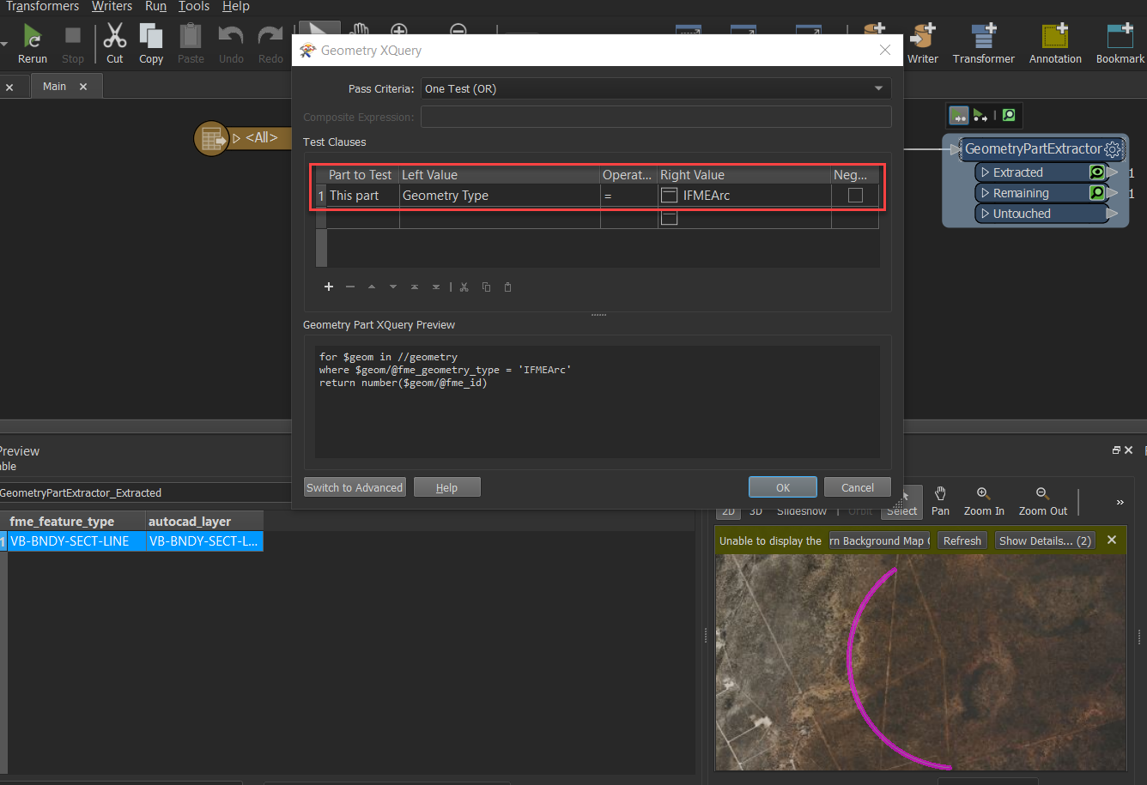
Task: Open the Run menu
Action: click(155, 7)
